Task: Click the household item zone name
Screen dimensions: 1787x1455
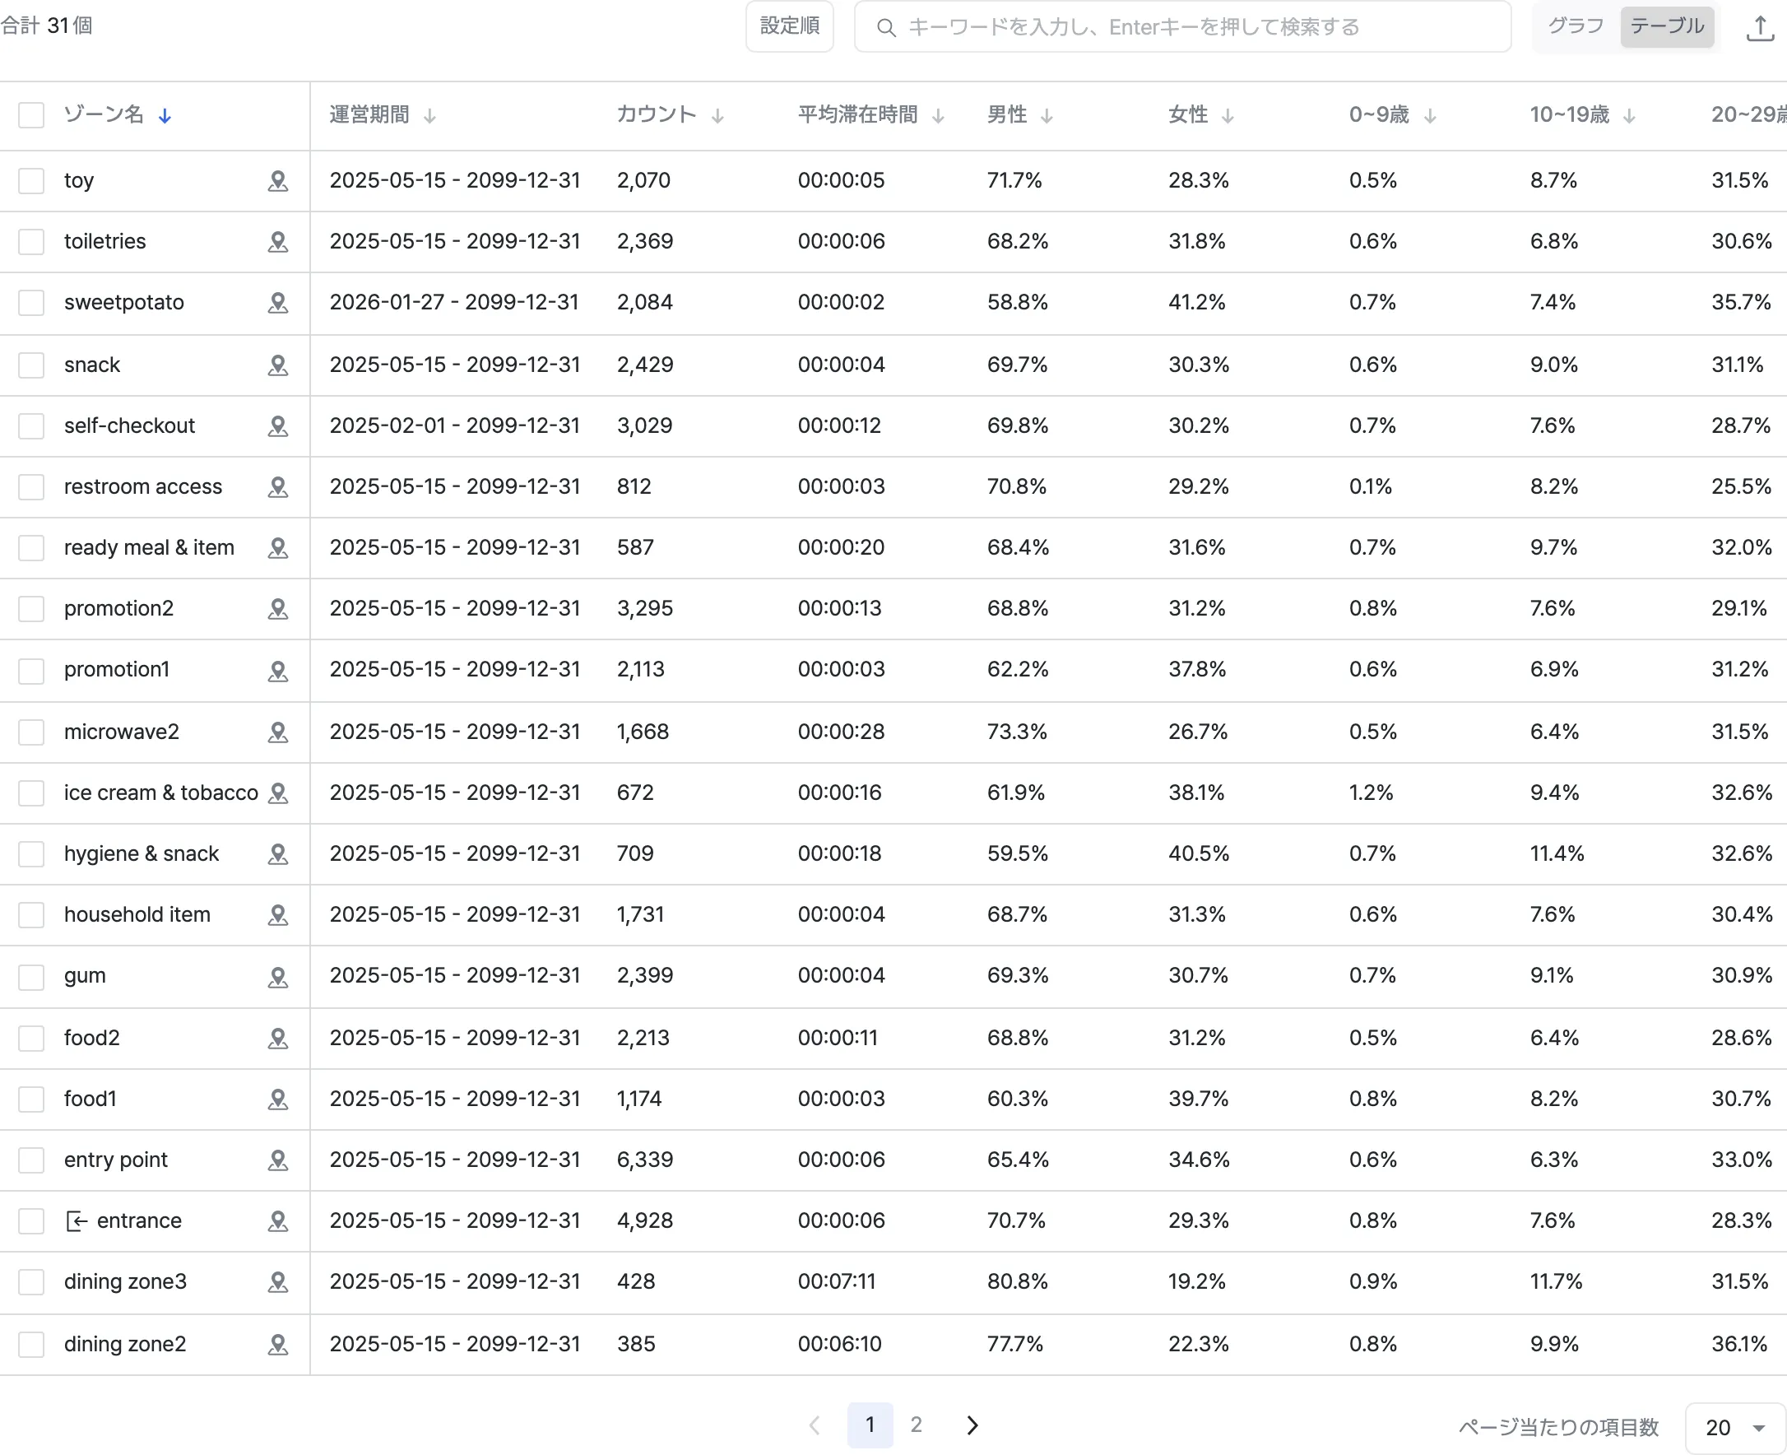Action: [137, 914]
